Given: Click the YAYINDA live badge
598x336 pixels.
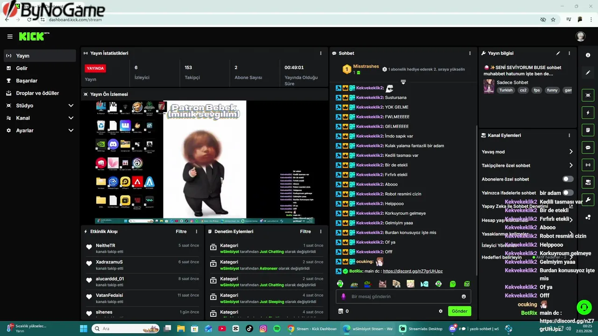Looking at the screenshot, I should (95, 68).
